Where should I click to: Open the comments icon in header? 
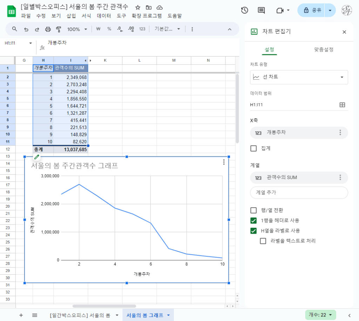[x=261, y=10]
